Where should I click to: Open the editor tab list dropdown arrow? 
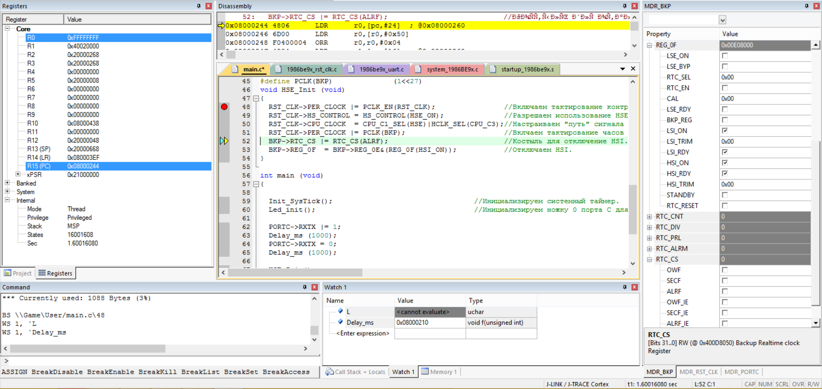[x=622, y=69]
